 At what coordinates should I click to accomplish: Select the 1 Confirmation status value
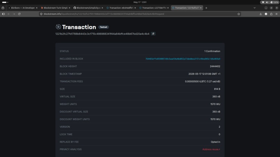[x=212, y=51]
